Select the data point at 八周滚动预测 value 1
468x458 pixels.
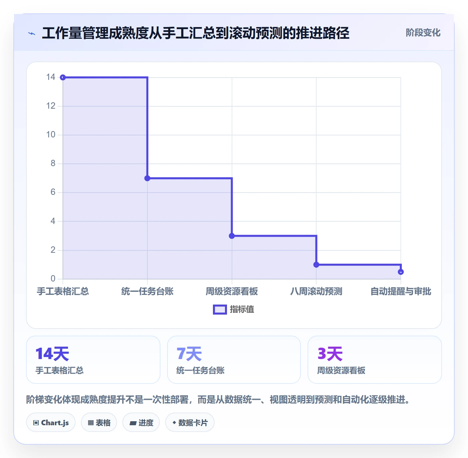coord(316,264)
